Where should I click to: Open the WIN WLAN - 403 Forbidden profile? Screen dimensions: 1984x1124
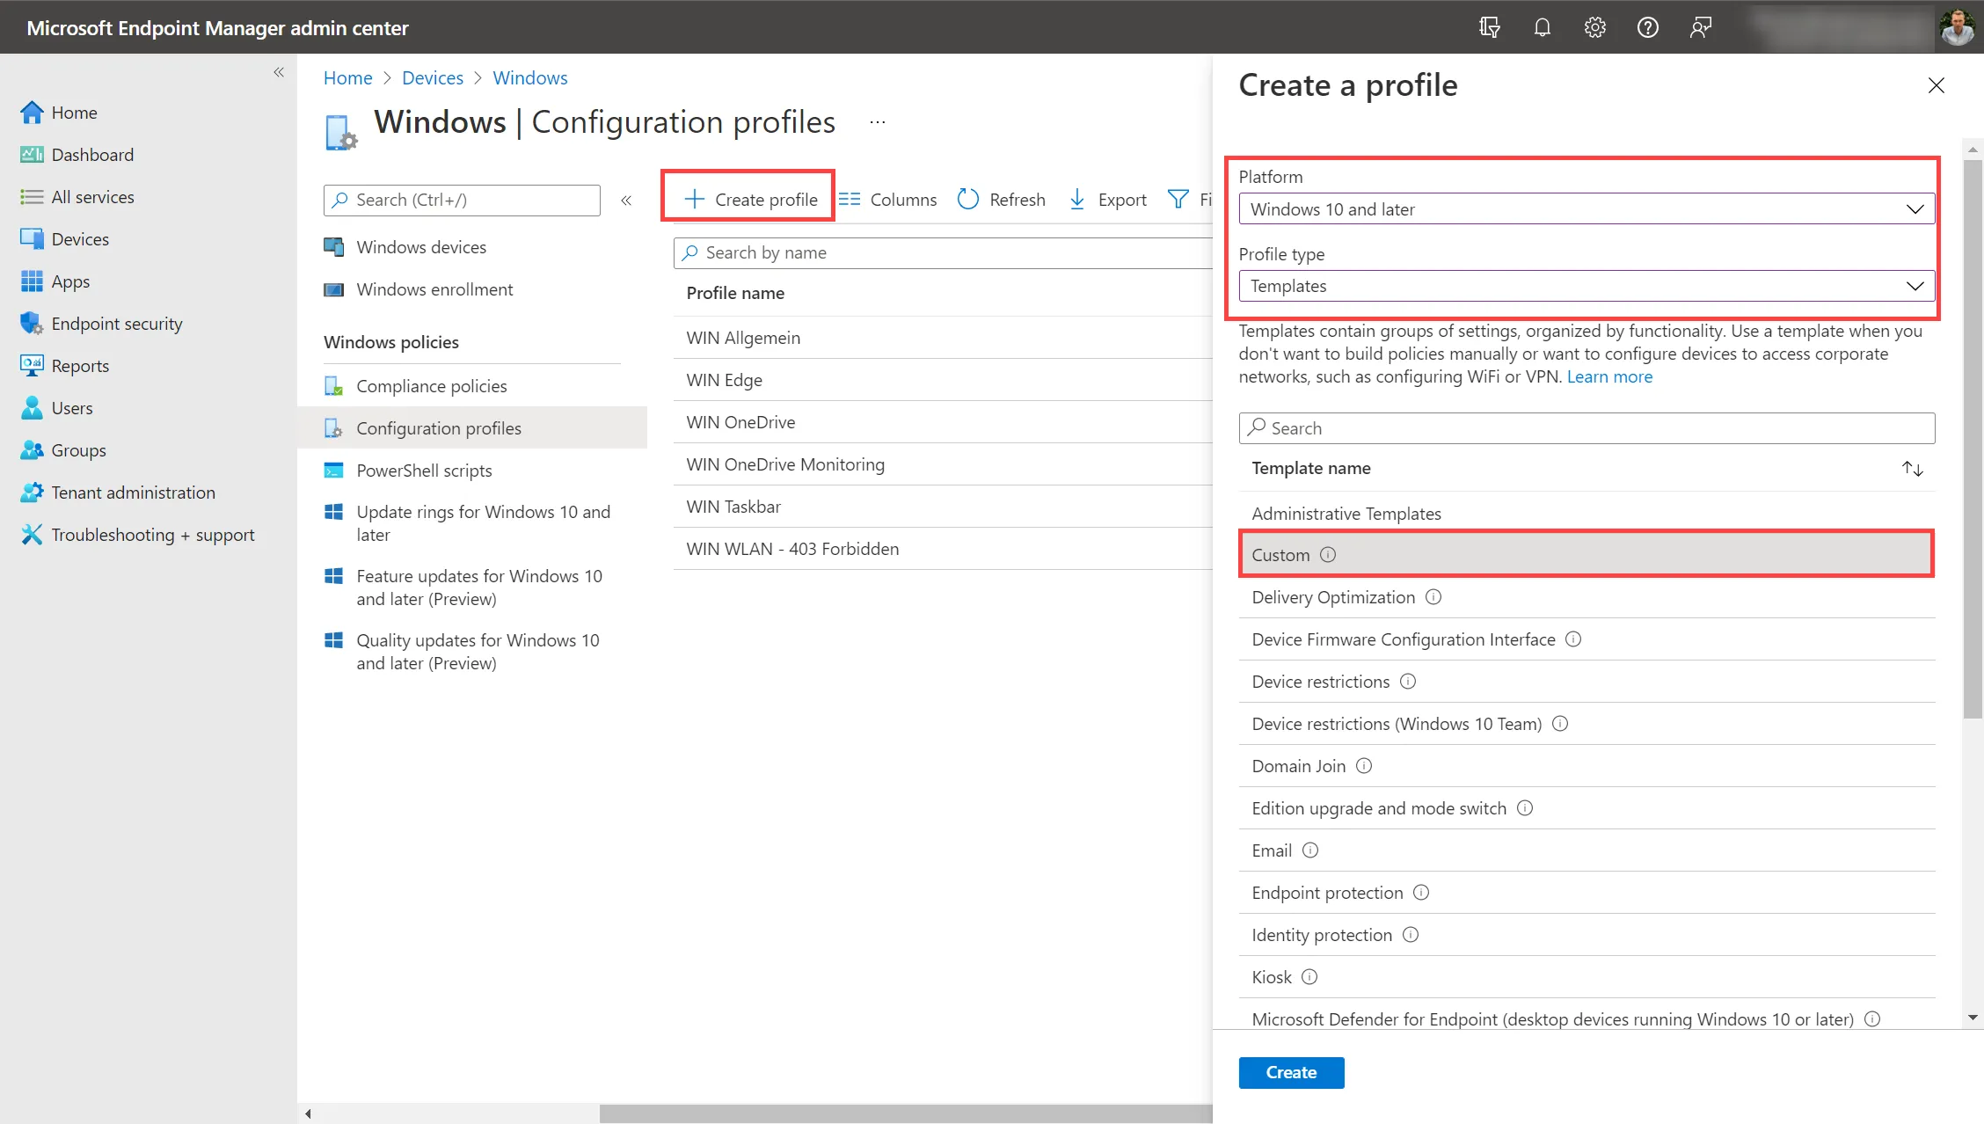point(792,549)
